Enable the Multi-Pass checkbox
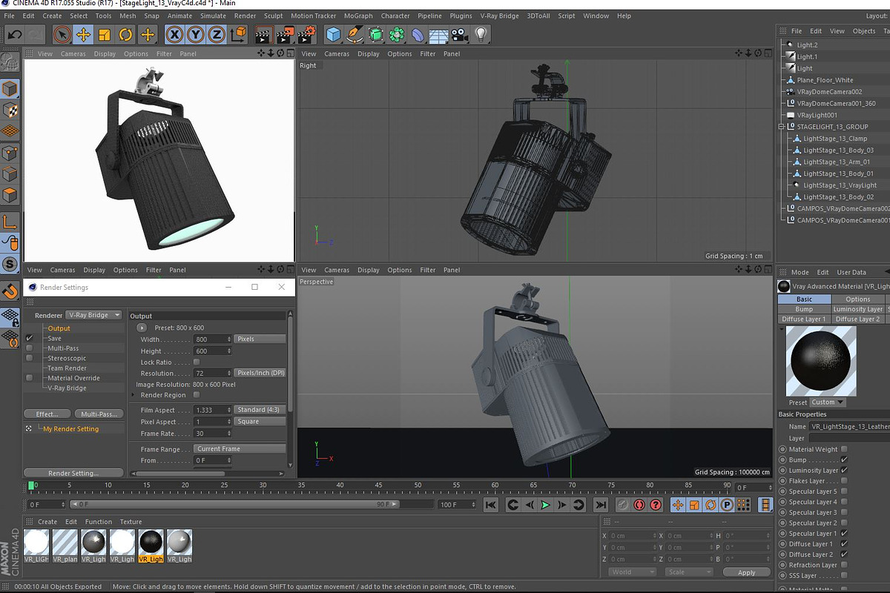 coord(30,348)
